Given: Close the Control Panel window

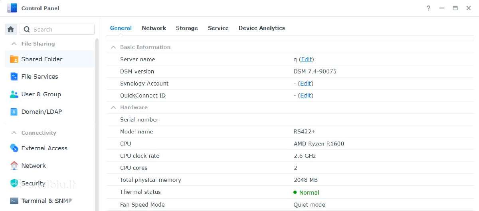Looking at the screenshot, I should pos(469,8).
